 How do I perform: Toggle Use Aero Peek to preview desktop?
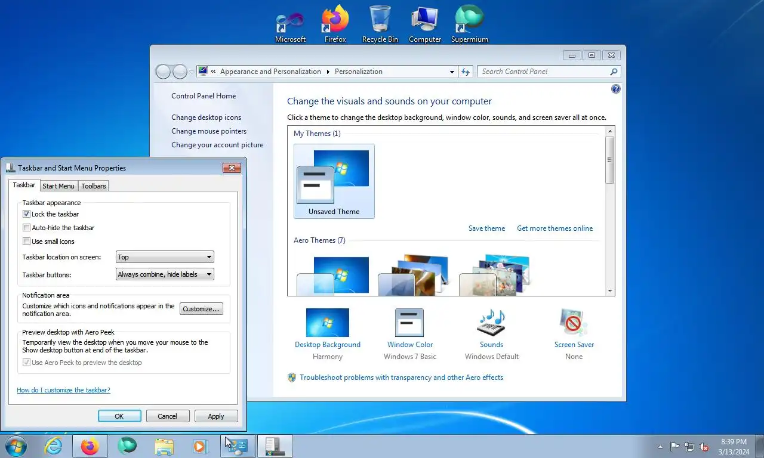26,363
